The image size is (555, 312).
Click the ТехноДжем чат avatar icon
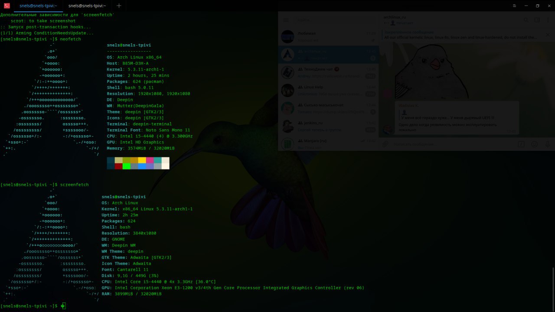pos(288,72)
